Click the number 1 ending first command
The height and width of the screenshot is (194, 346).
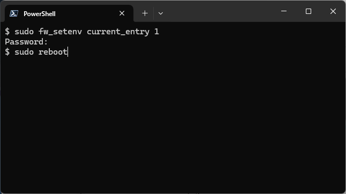coord(156,32)
